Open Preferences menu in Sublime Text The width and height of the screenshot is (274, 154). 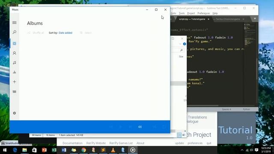tap(204, 13)
